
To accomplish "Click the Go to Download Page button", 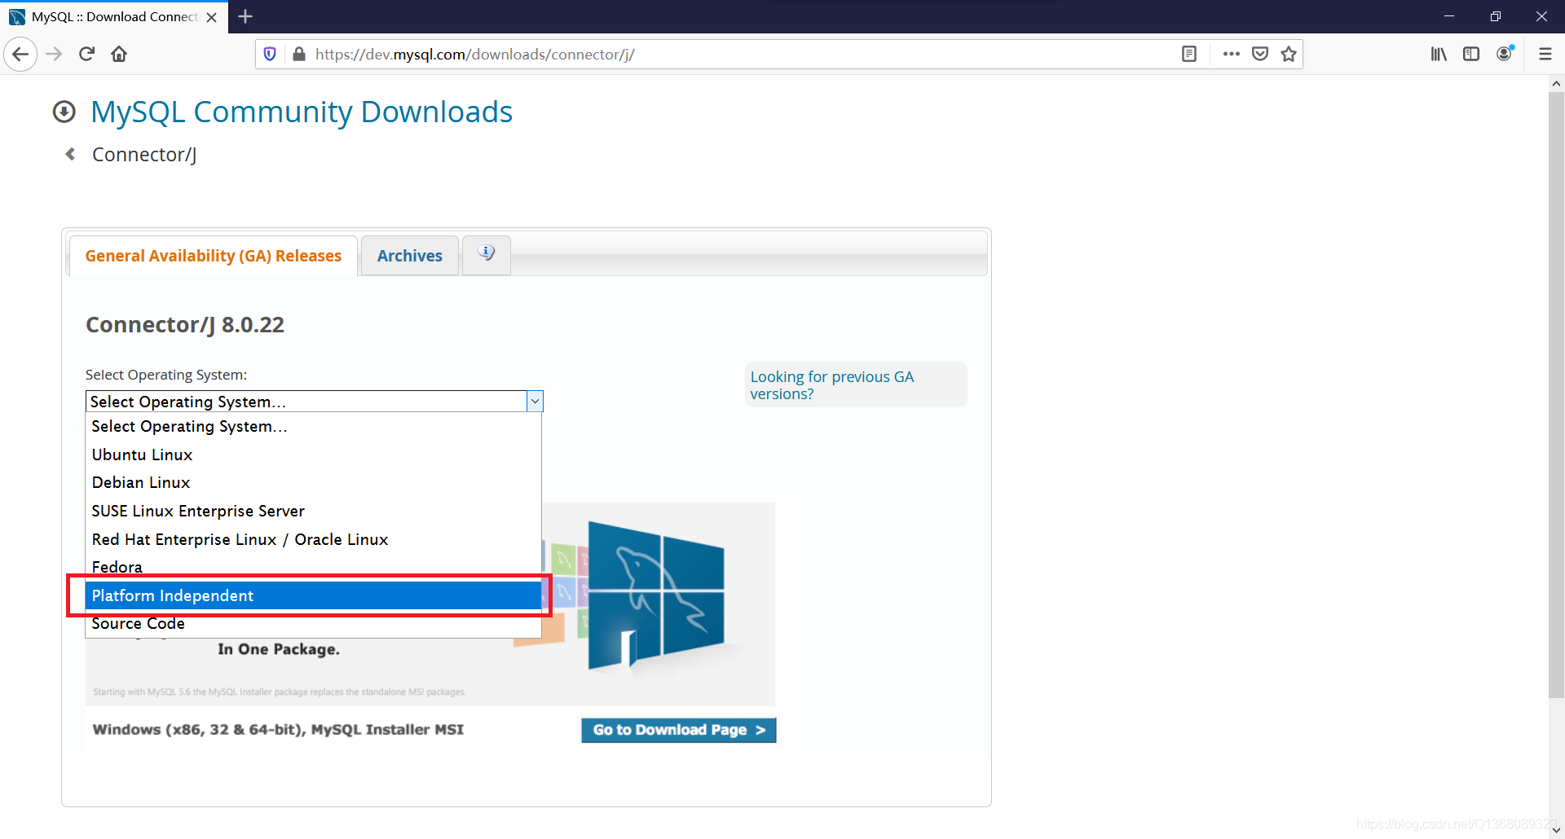I will pyautogui.click(x=678, y=730).
